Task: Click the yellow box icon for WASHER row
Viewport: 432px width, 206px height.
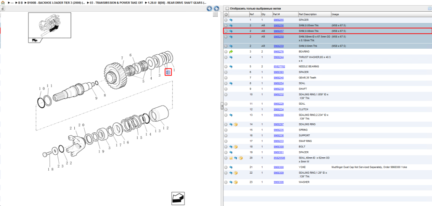Action: tap(236, 182)
